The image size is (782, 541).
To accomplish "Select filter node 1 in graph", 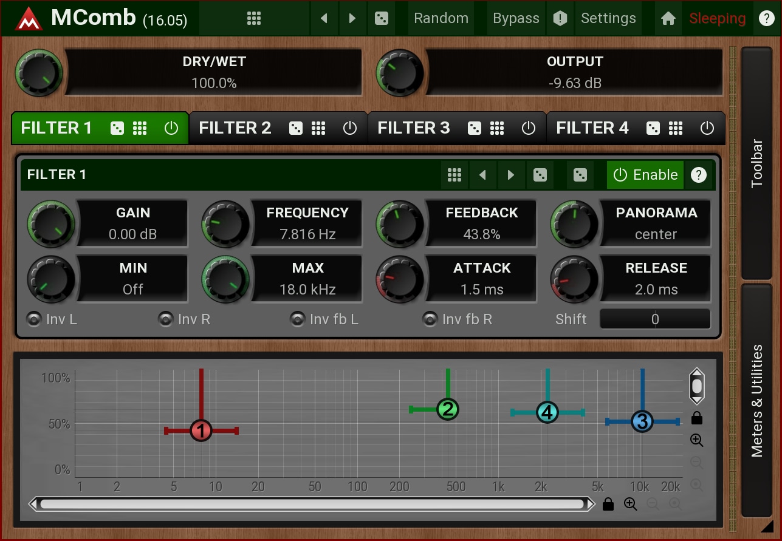I will (x=201, y=430).
